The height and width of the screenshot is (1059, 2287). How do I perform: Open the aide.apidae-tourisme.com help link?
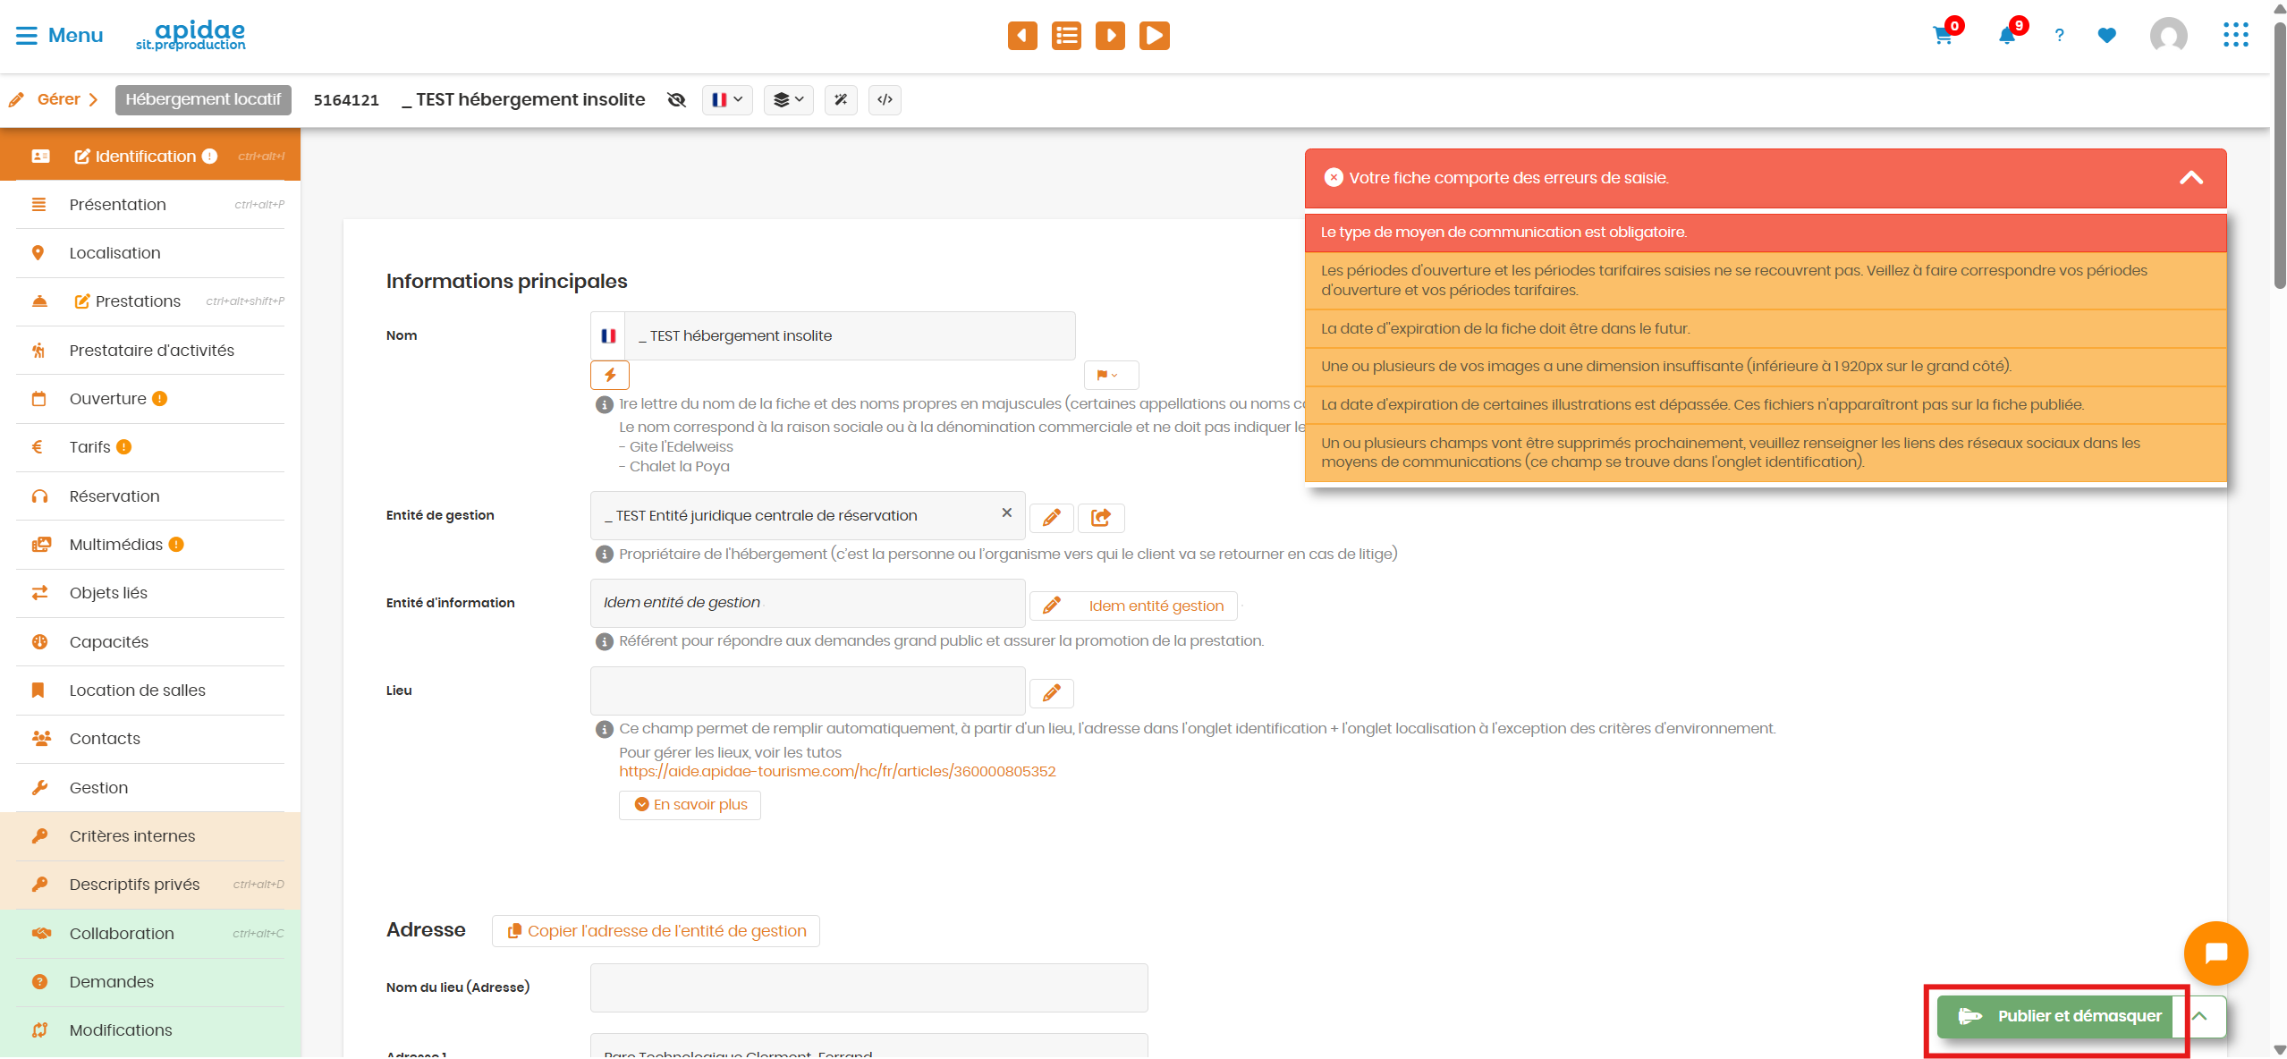tap(837, 771)
